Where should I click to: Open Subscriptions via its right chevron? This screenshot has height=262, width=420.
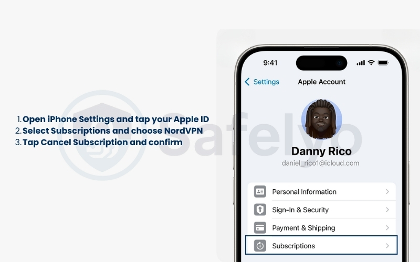(387, 246)
